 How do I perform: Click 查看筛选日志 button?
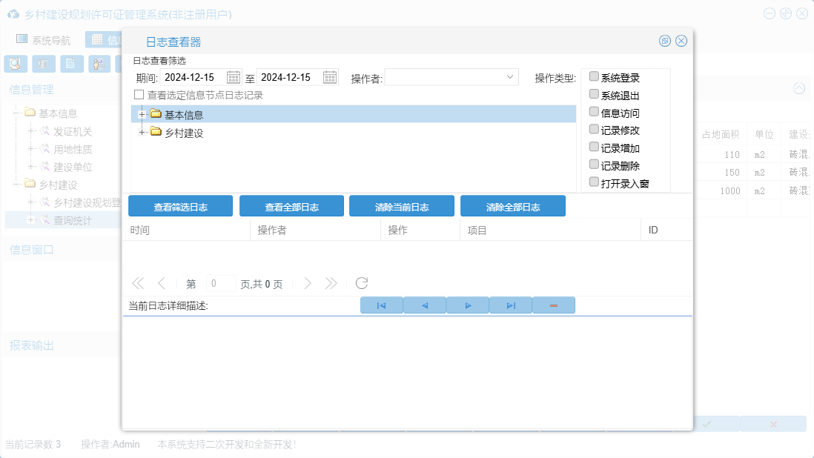180,207
